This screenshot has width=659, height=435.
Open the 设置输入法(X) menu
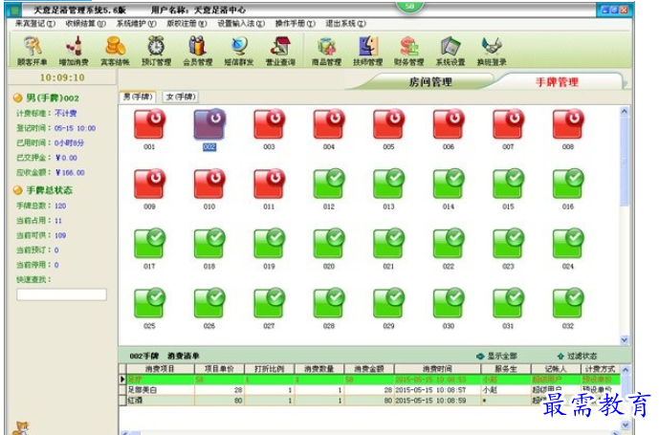click(241, 24)
